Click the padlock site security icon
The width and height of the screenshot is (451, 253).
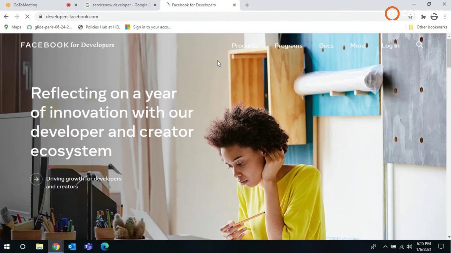[40, 17]
